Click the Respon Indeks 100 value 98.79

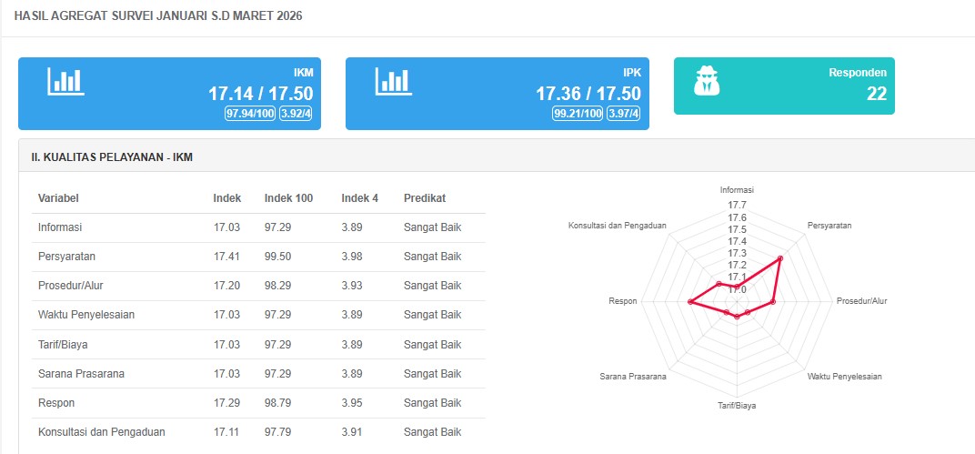[x=278, y=403]
